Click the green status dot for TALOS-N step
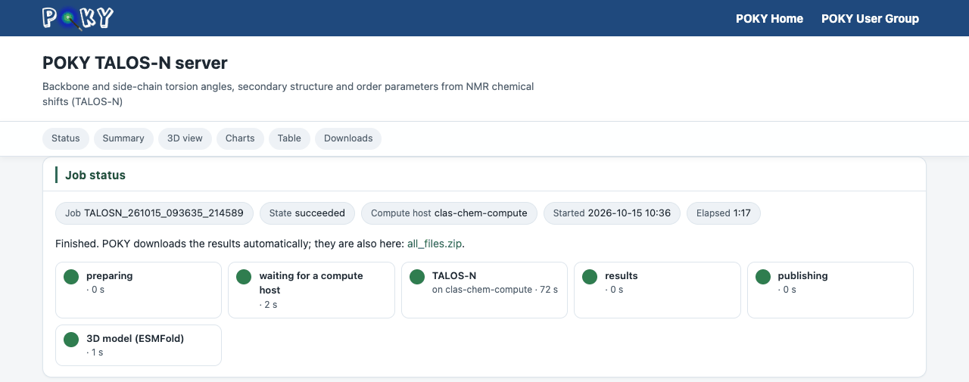Image resolution: width=969 pixels, height=382 pixels. point(417,277)
